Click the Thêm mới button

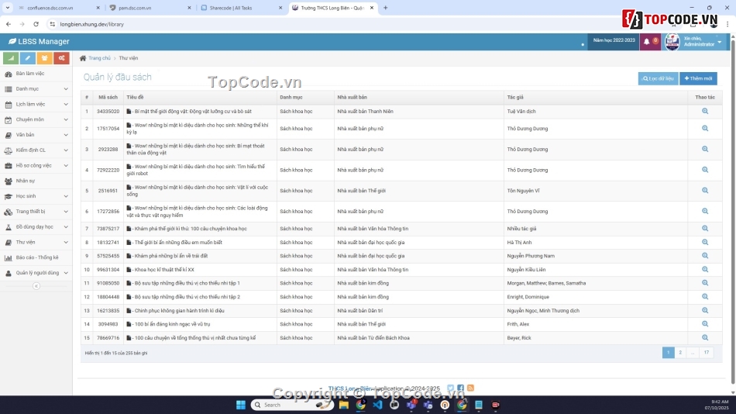coord(698,78)
